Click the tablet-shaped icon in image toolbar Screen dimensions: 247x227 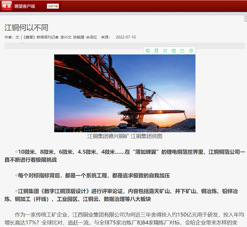156,51
